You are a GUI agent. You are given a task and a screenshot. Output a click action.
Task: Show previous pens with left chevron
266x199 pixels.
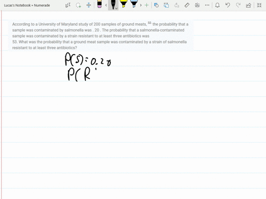pos(106,5)
